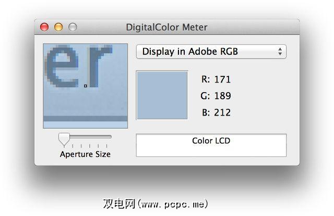Click the DigitalColor Meter window title
334x216 pixels.
click(x=166, y=27)
